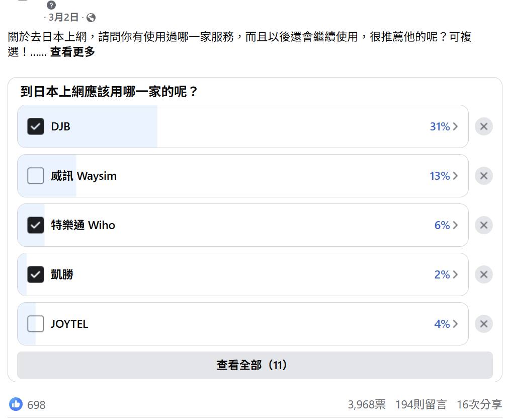Image resolution: width=511 pixels, height=420 pixels.
Task: Remove the 凱勝 poll option with X
Action: point(483,274)
